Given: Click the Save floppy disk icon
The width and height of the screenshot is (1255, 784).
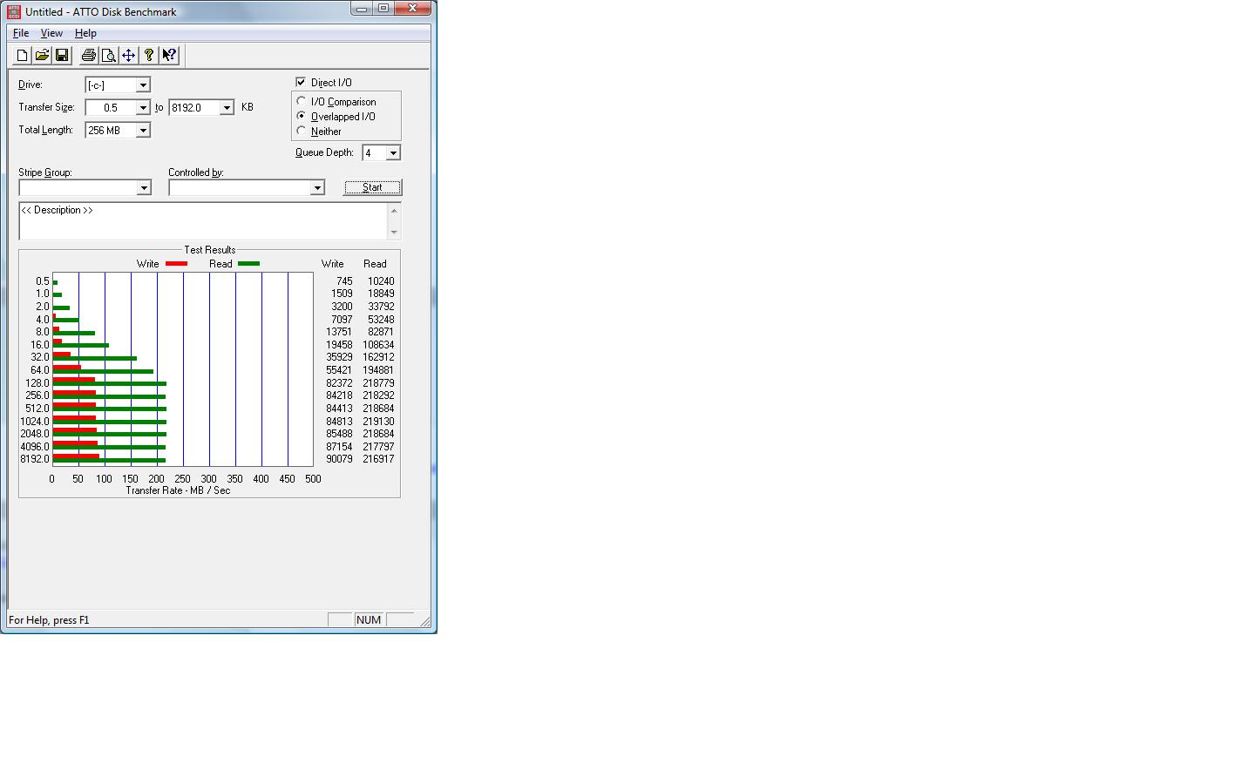Looking at the screenshot, I should (62, 55).
